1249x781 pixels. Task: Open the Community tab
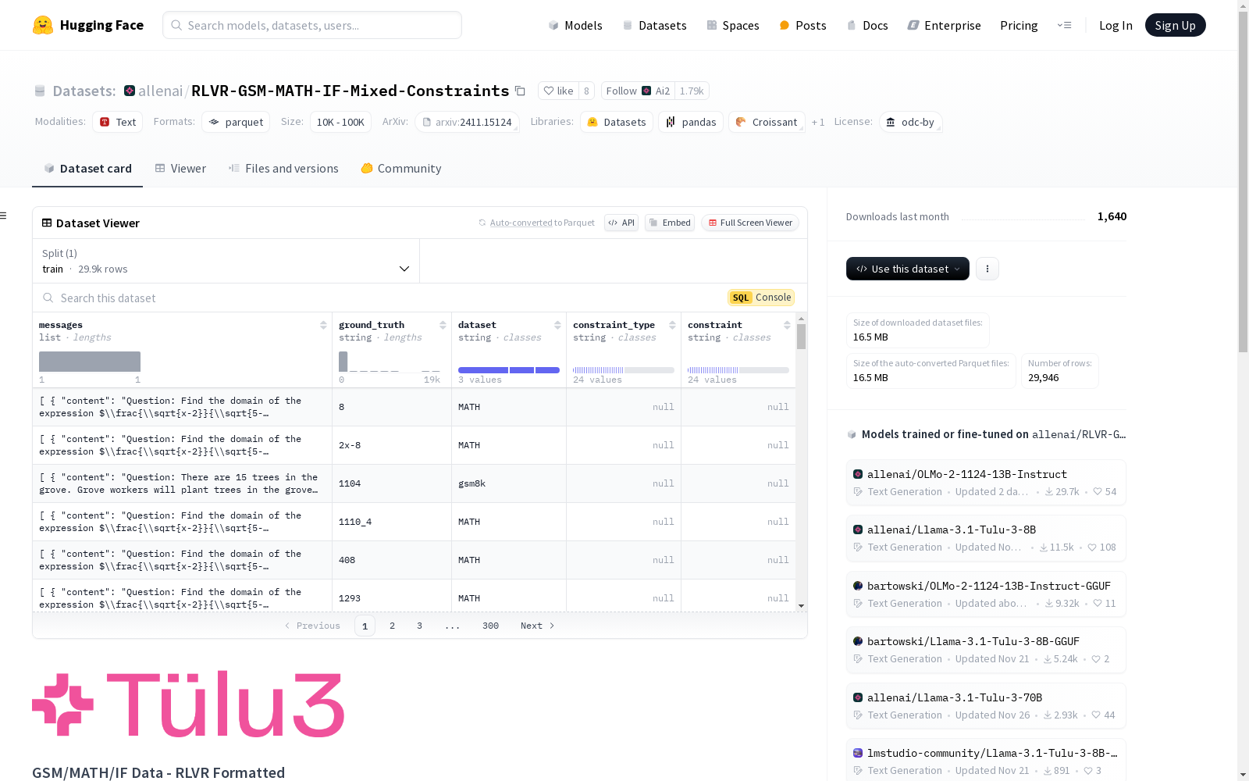coord(401,169)
